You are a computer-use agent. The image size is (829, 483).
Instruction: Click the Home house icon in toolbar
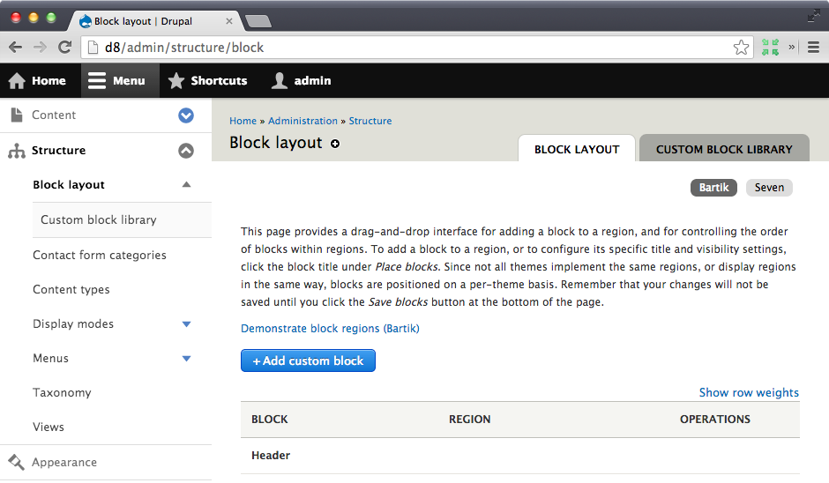click(17, 81)
